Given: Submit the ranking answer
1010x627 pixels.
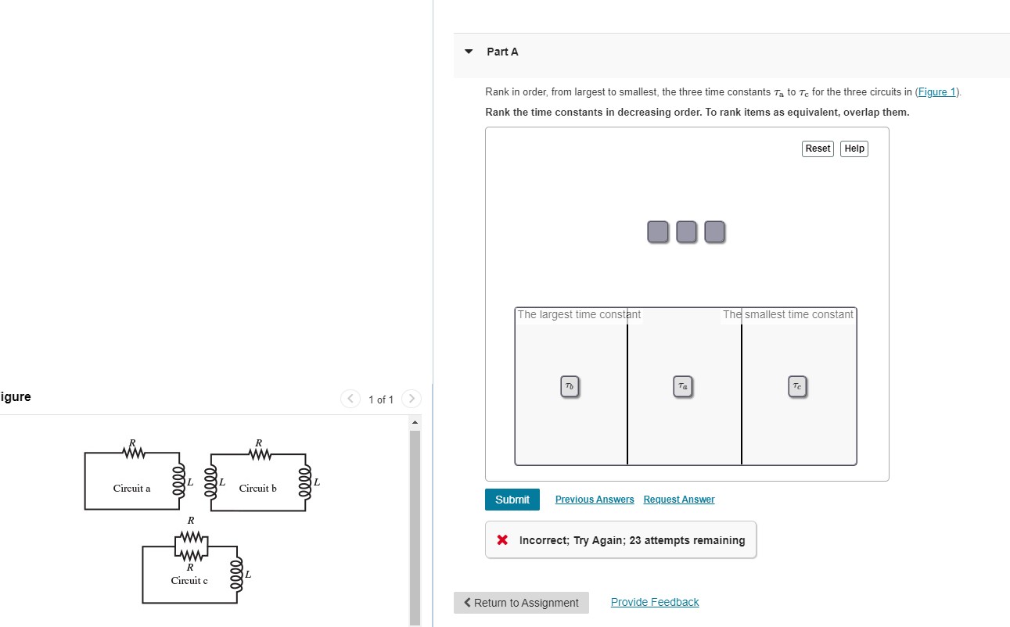Looking at the screenshot, I should click(512, 499).
